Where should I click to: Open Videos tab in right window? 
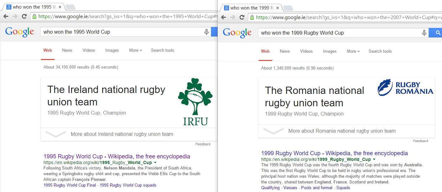(x=307, y=51)
